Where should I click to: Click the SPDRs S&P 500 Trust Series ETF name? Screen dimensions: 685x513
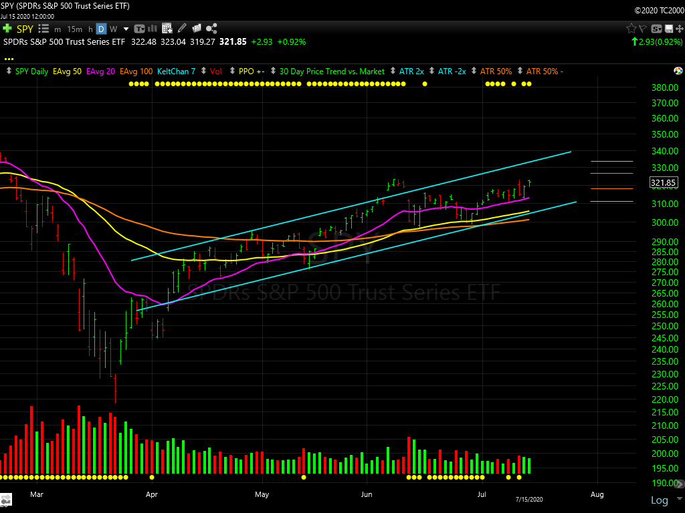64,42
